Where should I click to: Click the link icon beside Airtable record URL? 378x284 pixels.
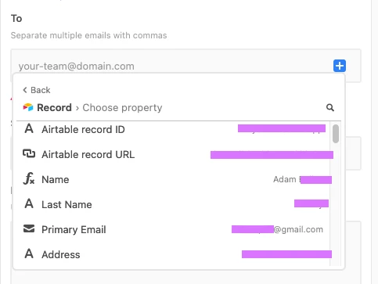click(x=29, y=153)
